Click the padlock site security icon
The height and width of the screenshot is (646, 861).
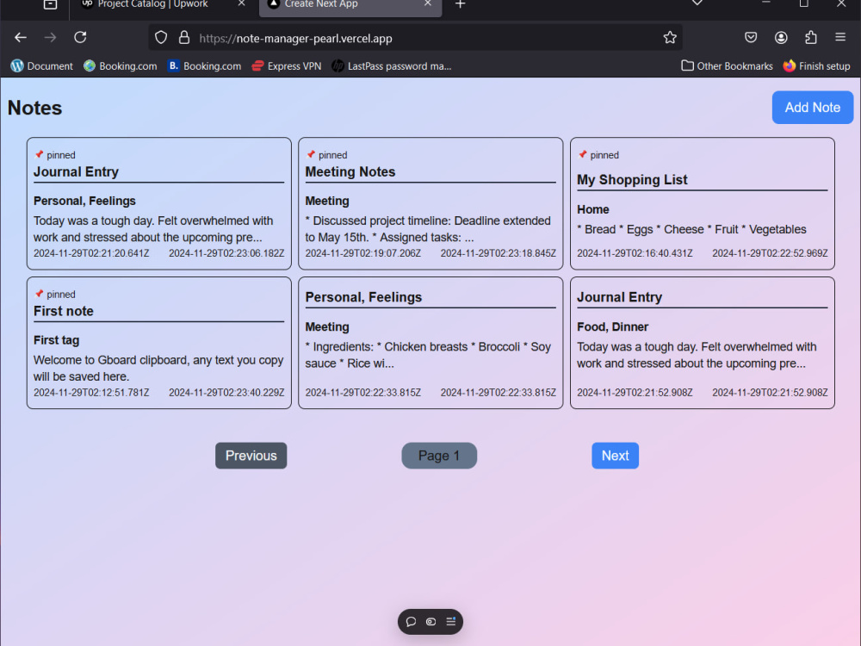184,37
